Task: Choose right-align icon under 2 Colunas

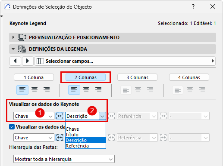Action: [98, 90]
